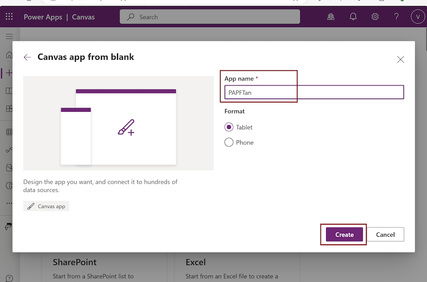Open the Power Platform icon in sidebar
The image size is (427, 282).
tap(9, 226)
